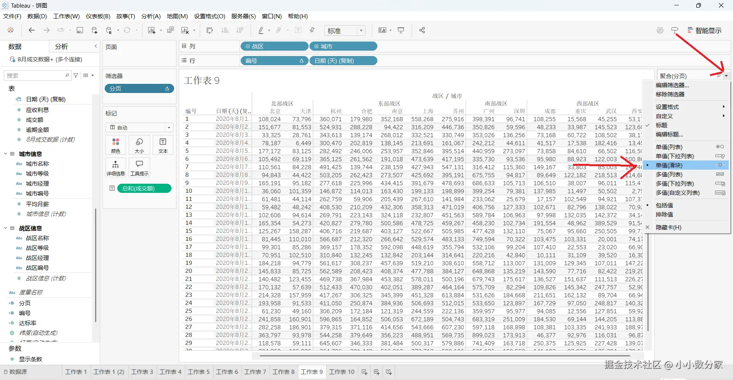Open the Color mark card
Screen dimensions: 733x380
pos(116,145)
